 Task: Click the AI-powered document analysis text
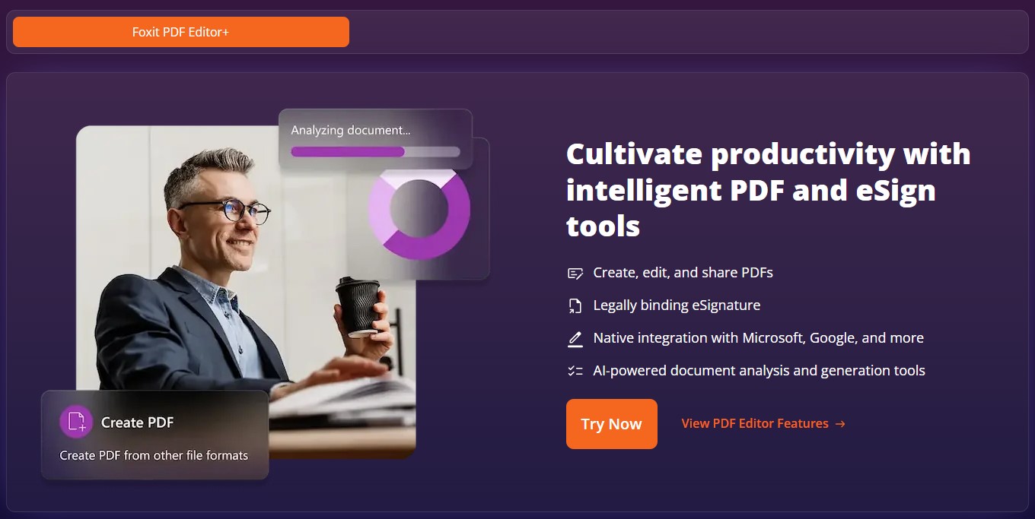tap(760, 371)
